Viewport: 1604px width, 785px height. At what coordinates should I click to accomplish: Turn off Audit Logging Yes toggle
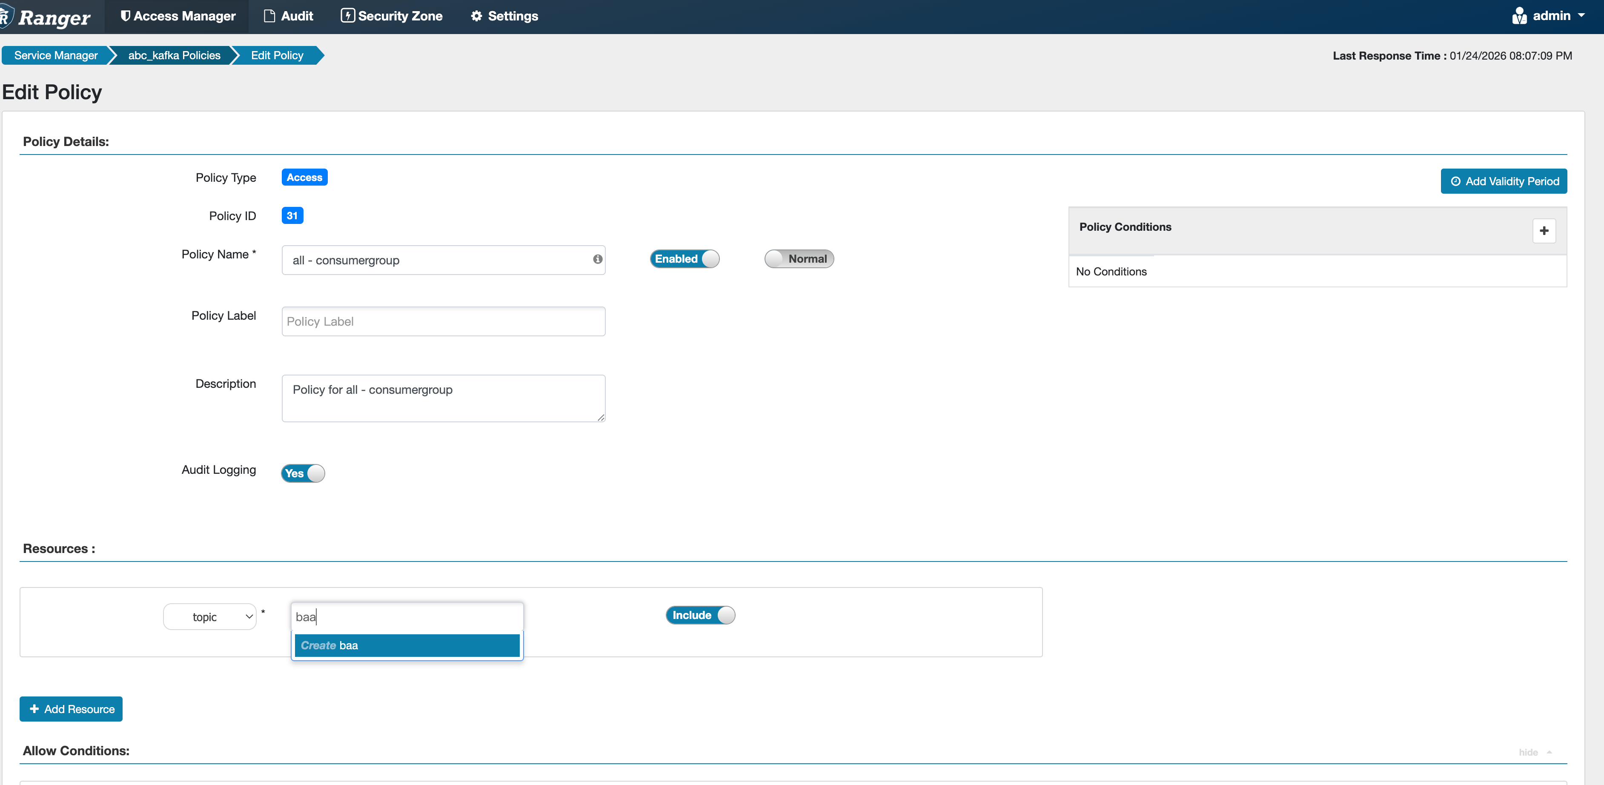(303, 473)
